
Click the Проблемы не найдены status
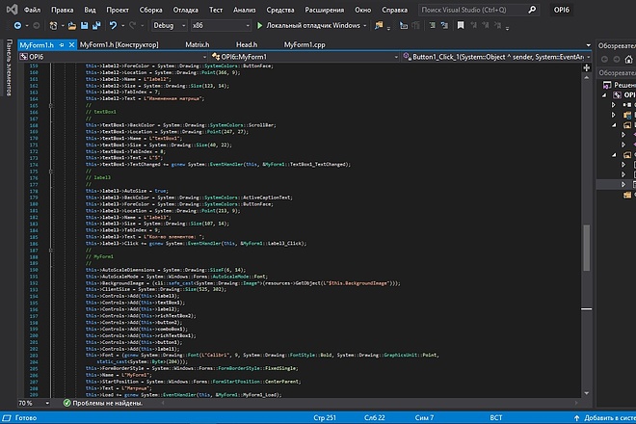107,403
